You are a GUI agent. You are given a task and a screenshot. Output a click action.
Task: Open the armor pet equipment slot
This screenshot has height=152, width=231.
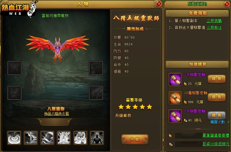pyautogui.click(x=15, y=93)
